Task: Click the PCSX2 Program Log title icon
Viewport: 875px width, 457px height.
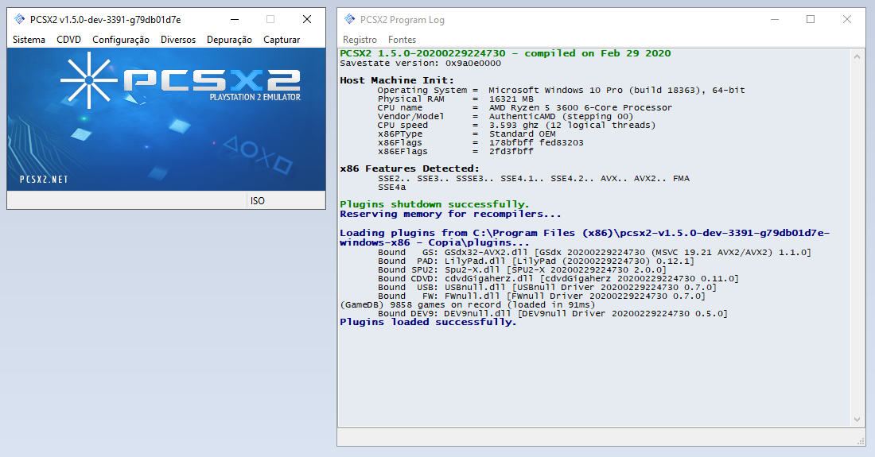Action: (x=350, y=20)
